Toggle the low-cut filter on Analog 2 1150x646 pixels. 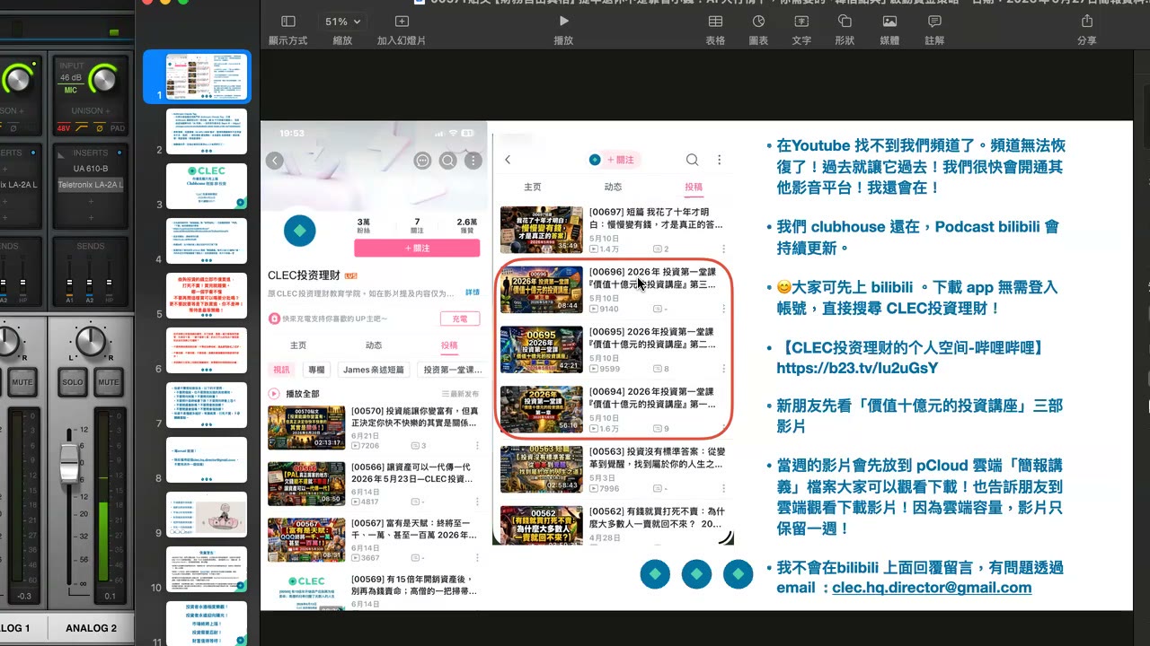pyautogui.click(x=84, y=128)
